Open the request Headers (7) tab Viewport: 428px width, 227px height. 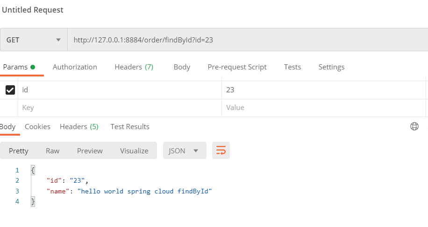click(134, 67)
